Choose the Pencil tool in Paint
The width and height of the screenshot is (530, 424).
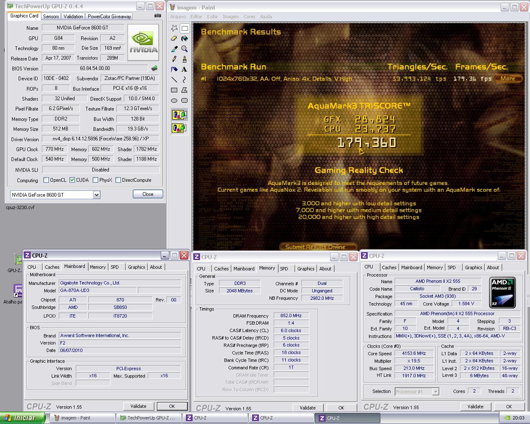click(x=174, y=59)
